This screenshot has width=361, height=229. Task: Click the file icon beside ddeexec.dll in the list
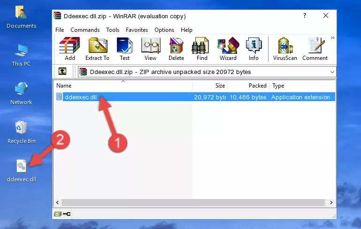[59, 96]
